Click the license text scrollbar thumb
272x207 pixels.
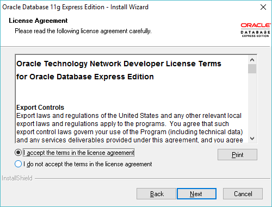(x=252, y=68)
